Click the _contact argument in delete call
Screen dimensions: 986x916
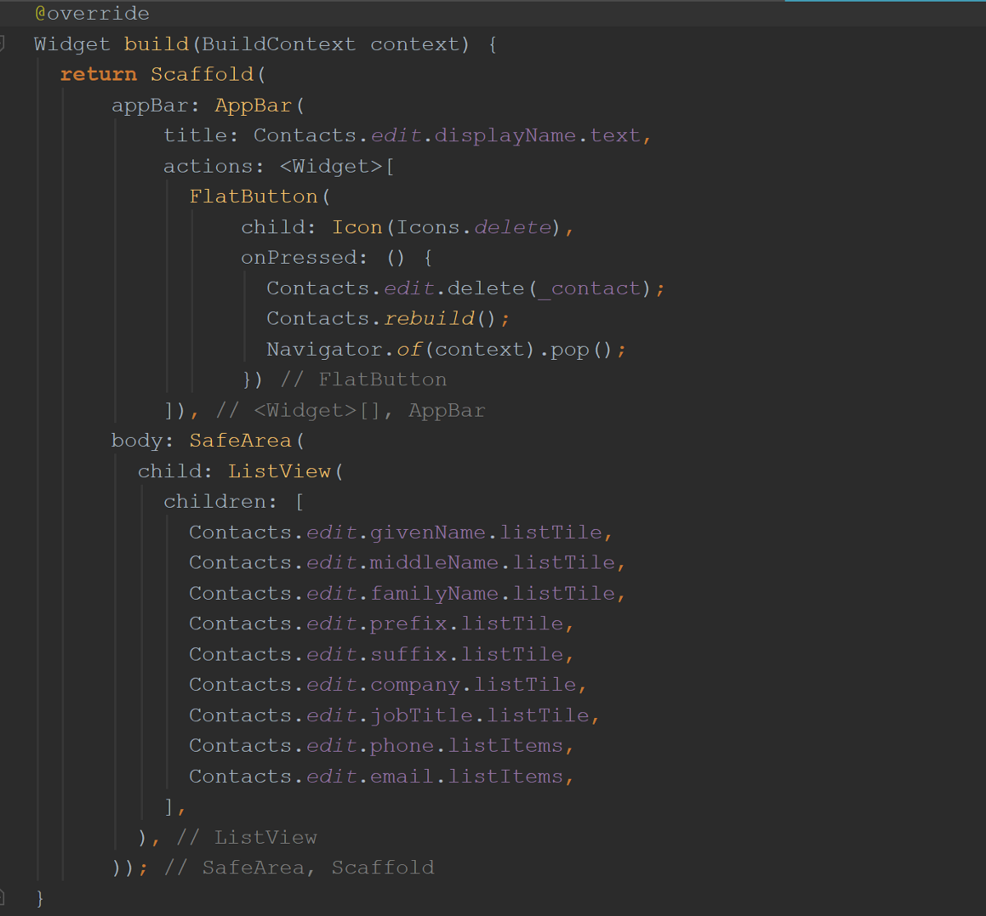[x=588, y=288]
